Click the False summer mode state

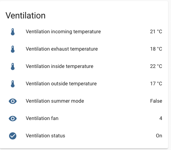pyautogui.click(x=156, y=101)
